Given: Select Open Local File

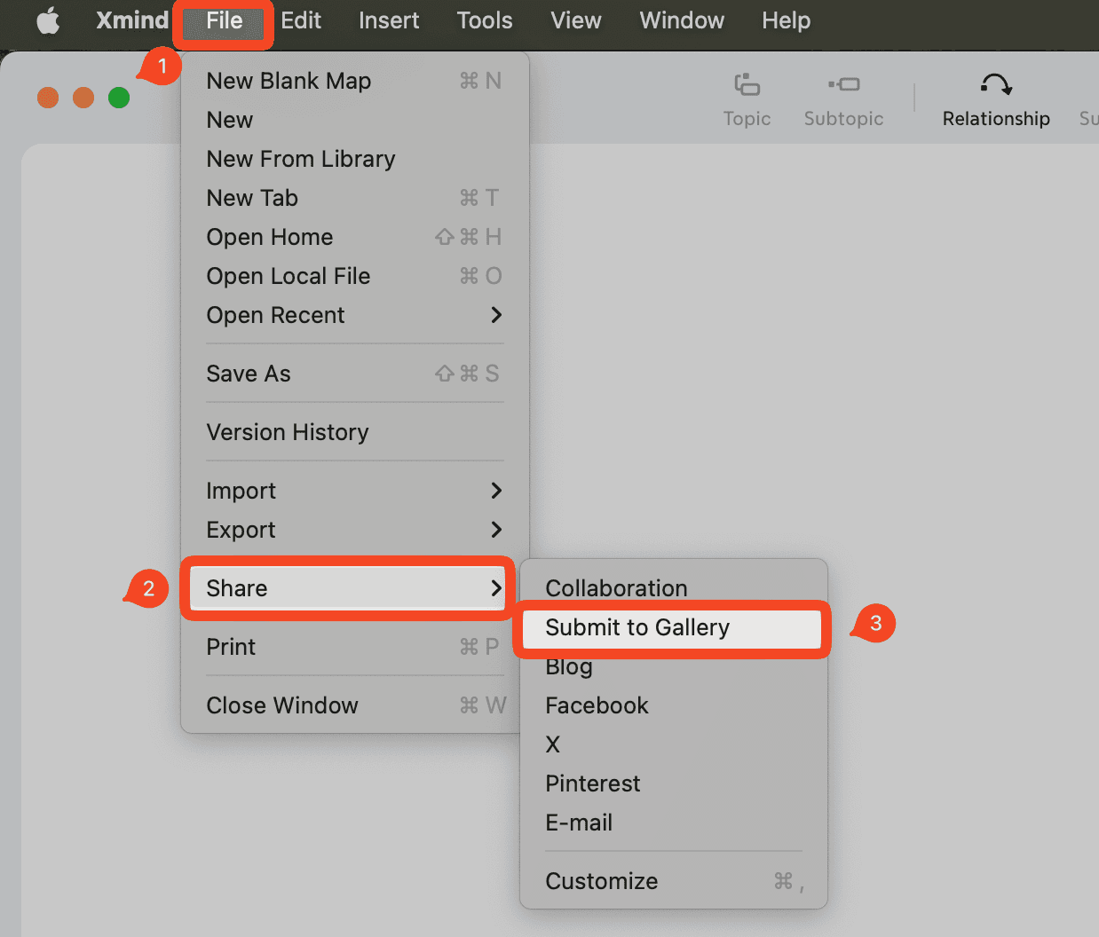Looking at the screenshot, I should point(355,276).
